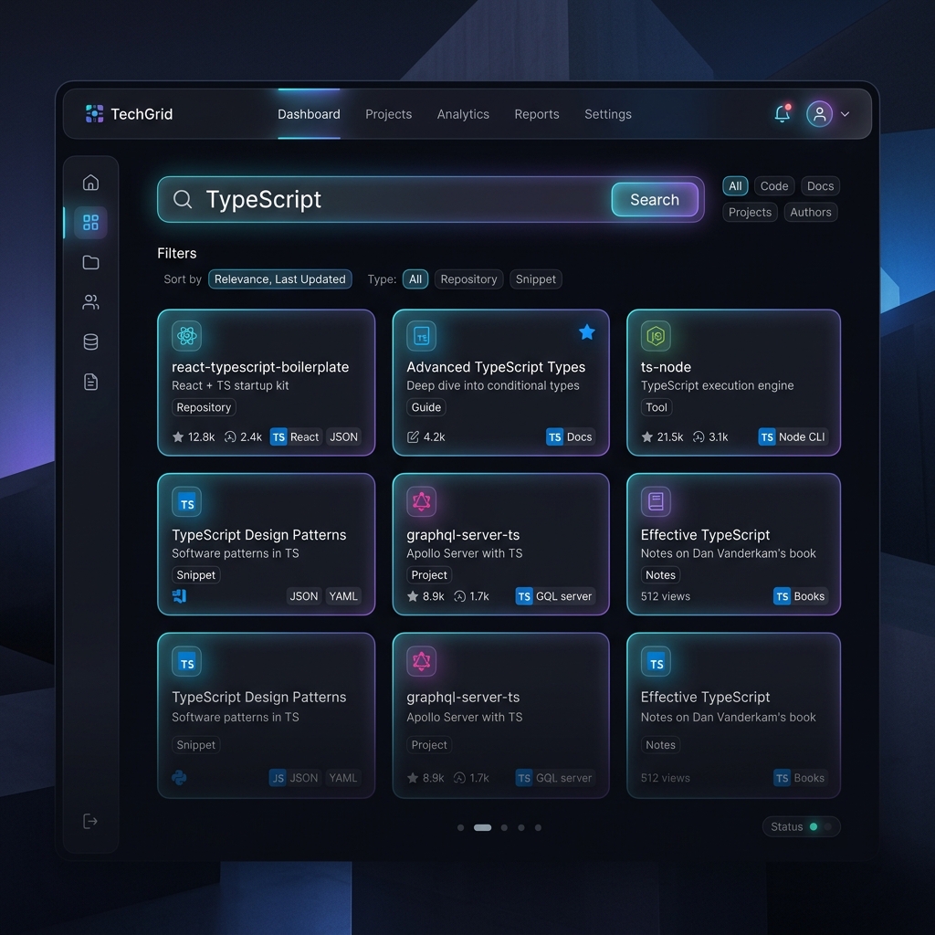935x935 pixels.
Task: Click the star icon beside 21.5k
Action: (x=647, y=437)
